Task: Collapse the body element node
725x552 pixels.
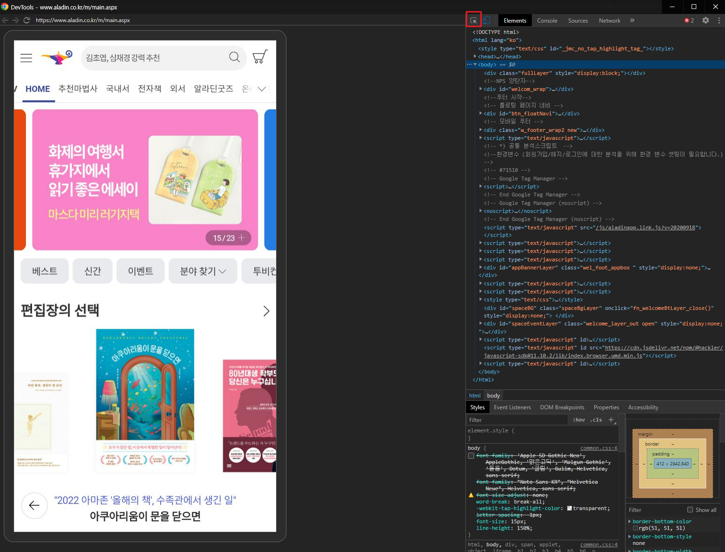Action: [475, 65]
